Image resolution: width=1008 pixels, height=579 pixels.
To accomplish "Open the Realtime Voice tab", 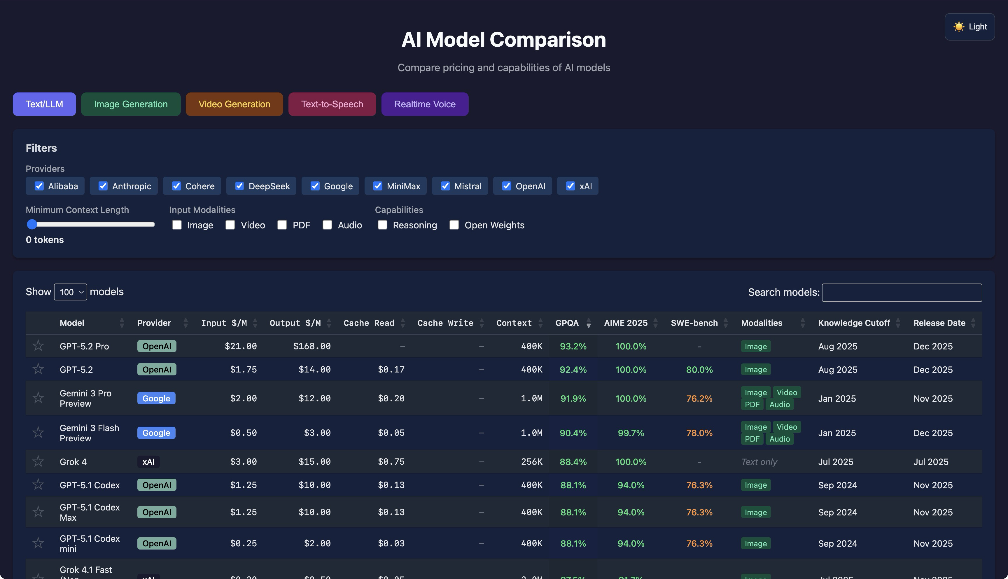I will [x=424, y=104].
